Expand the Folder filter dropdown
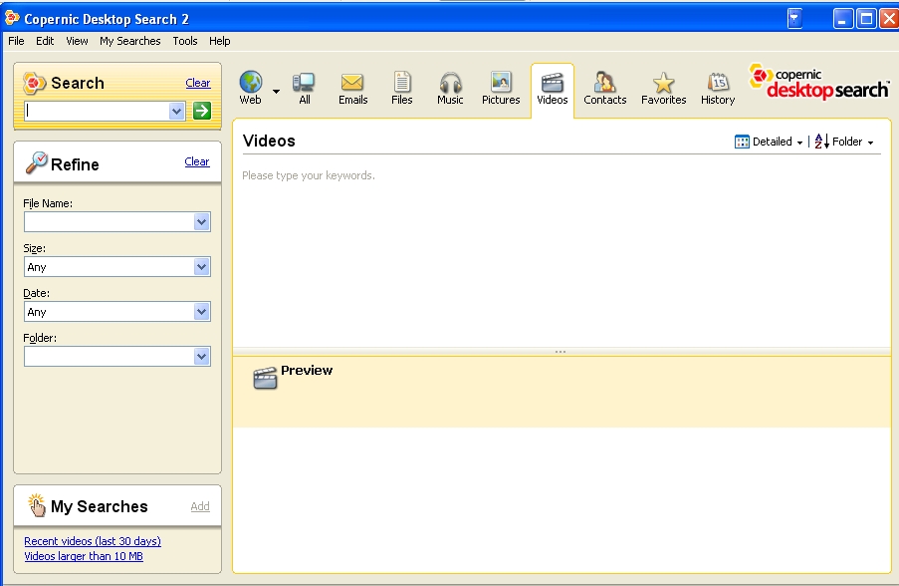The image size is (899, 586). click(201, 357)
